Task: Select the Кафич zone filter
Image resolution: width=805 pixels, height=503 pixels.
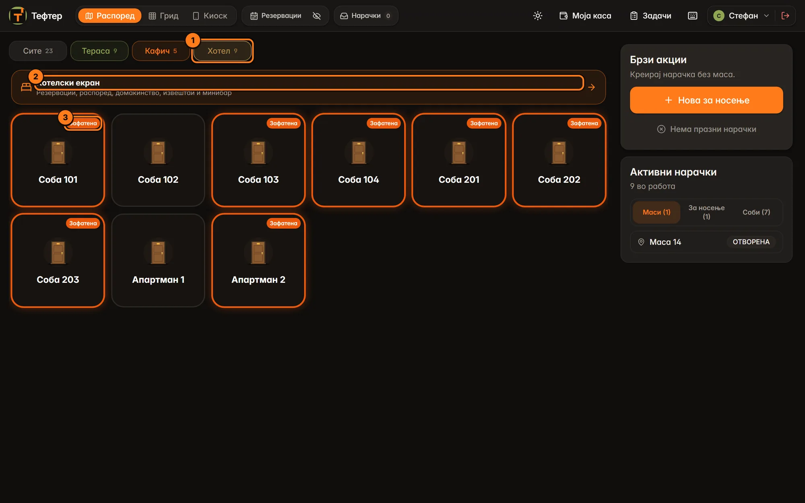Action: click(161, 51)
